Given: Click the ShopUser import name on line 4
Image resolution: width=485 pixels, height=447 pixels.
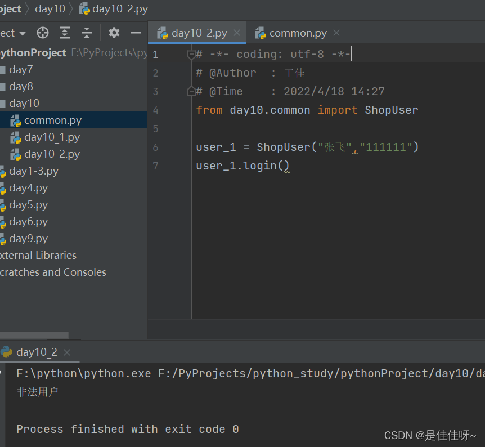Looking at the screenshot, I should (x=391, y=110).
